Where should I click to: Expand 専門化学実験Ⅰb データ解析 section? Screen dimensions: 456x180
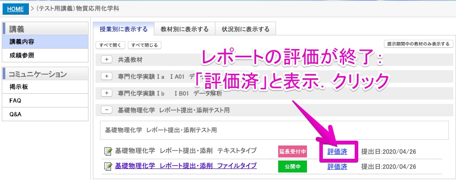107,93
